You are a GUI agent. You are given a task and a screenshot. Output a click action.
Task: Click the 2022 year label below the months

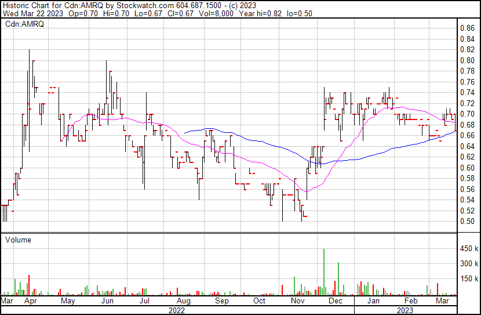[177, 310]
